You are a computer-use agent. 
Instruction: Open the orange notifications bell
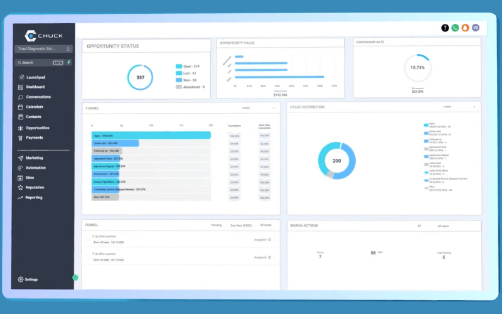465,28
